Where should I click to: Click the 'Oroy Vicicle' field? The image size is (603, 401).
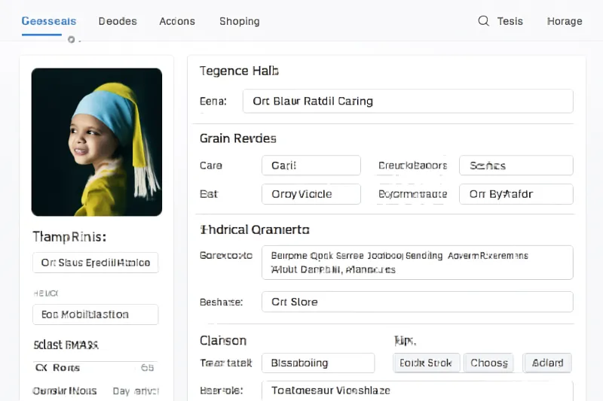pyautogui.click(x=311, y=194)
